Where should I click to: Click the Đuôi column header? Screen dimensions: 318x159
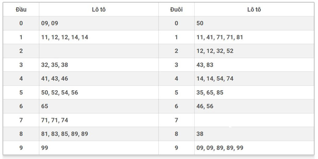(x=176, y=10)
